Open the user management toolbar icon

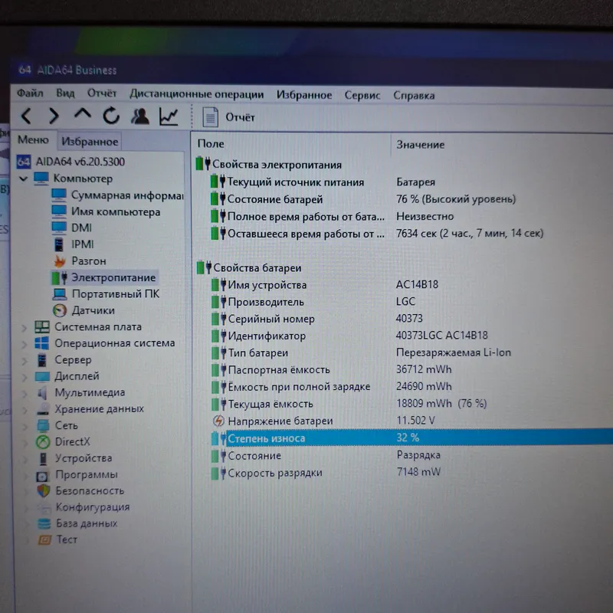point(140,116)
